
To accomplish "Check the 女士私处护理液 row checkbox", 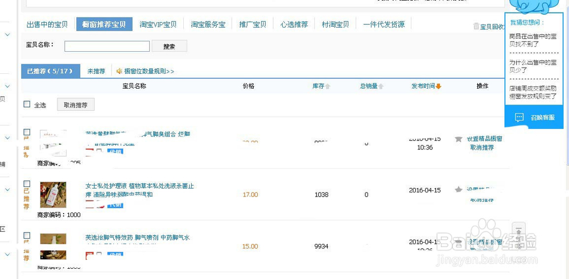I will pyautogui.click(x=27, y=184).
